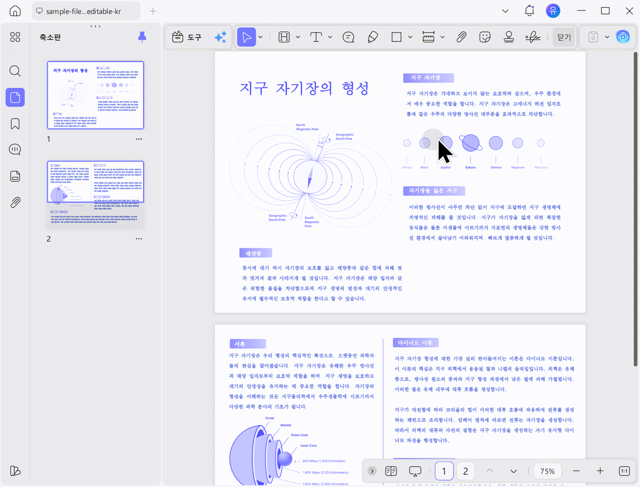Attach a file with paperclip tool
Image resolution: width=640 pixels, height=487 pixels.
pyautogui.click(x=461, y=37)
